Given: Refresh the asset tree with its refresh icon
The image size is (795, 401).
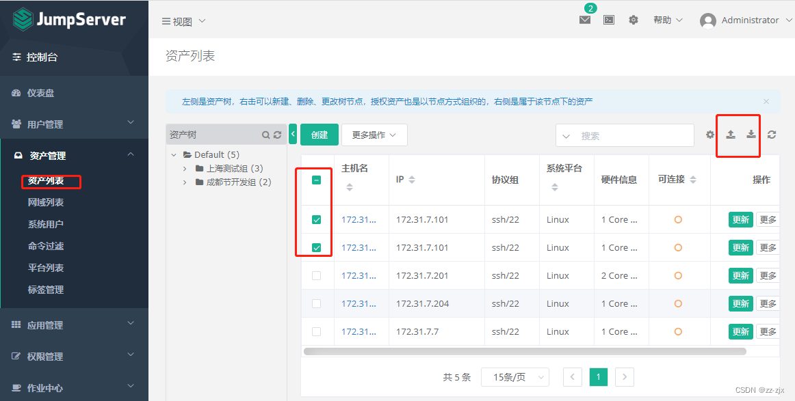Looking at the screenshot, I should point(276,134).
